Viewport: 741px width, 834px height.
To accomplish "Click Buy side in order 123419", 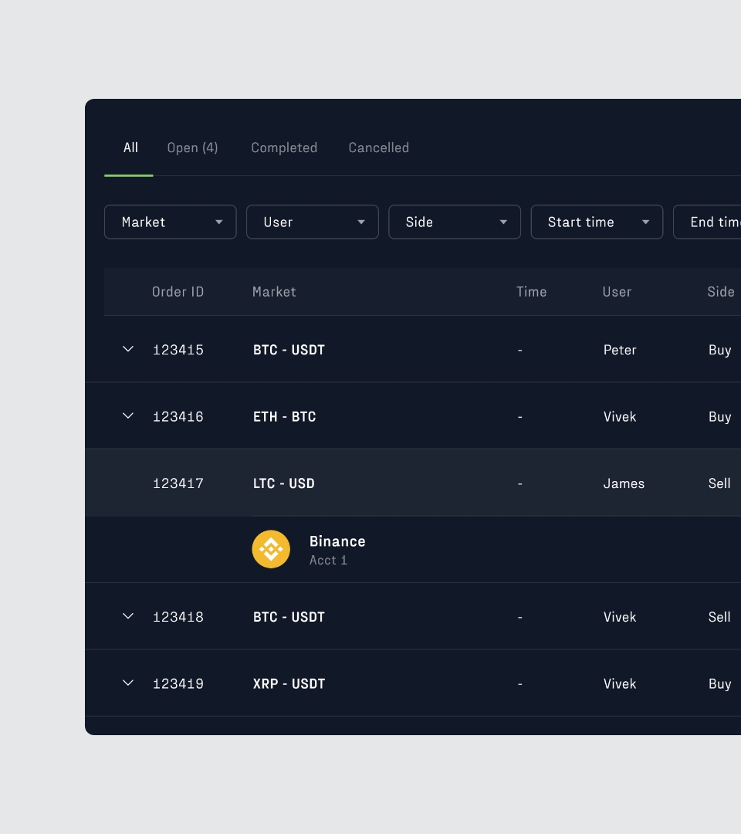I will 719,683.
